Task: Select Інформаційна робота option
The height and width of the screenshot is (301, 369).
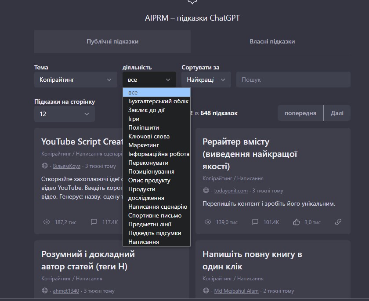Action: (x=156, y=154)
